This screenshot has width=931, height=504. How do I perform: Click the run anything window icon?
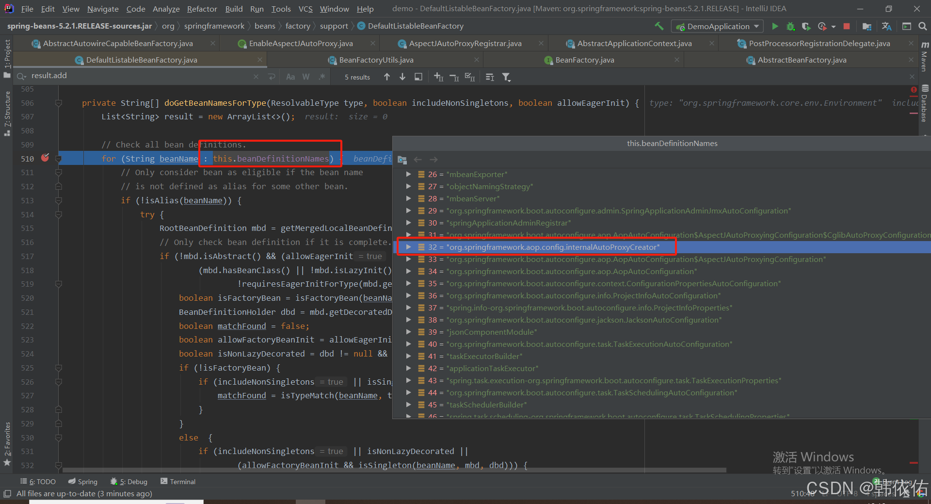pos(907,26)
